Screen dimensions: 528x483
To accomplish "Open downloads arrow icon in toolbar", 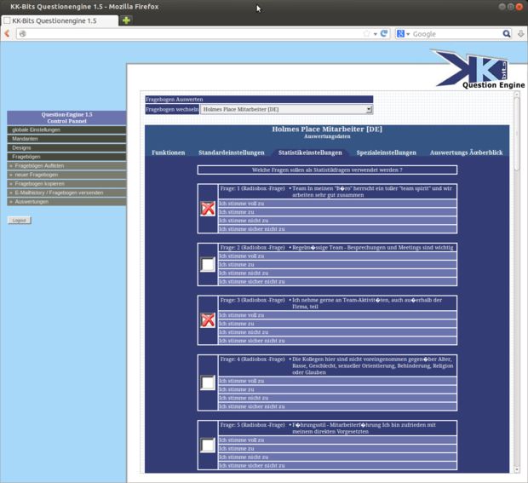I will point(520,34).
